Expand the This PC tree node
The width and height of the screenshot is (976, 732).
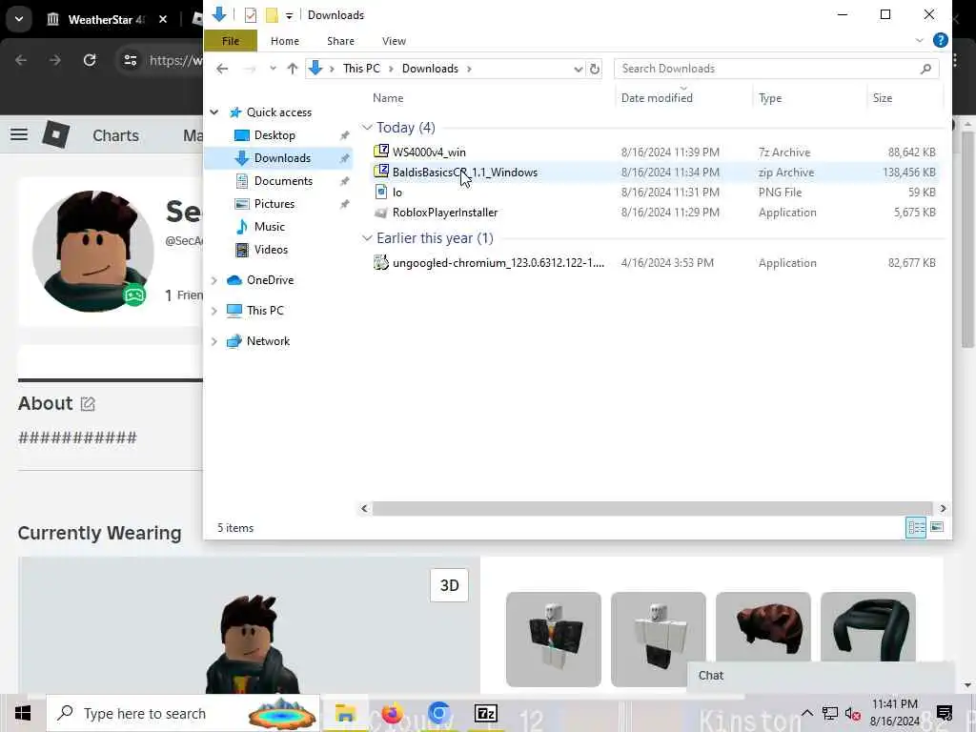click(214, 311)
